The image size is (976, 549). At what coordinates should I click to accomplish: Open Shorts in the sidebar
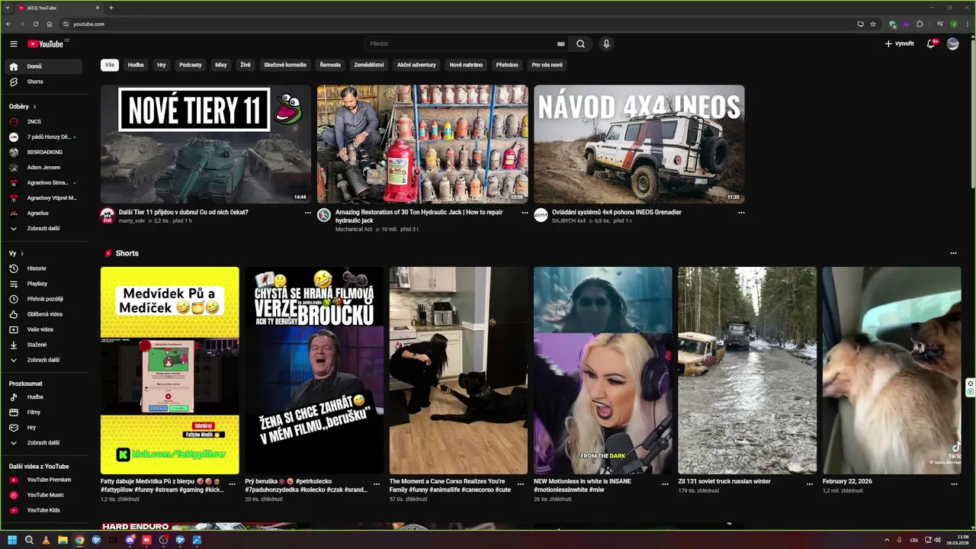(44, 82)
